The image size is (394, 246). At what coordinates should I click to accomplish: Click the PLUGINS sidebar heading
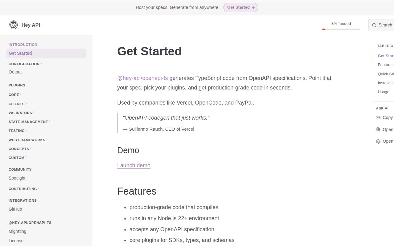point(17,85)
